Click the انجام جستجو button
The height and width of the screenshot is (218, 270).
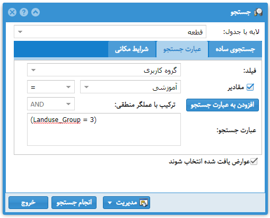[x=74, y=203]
